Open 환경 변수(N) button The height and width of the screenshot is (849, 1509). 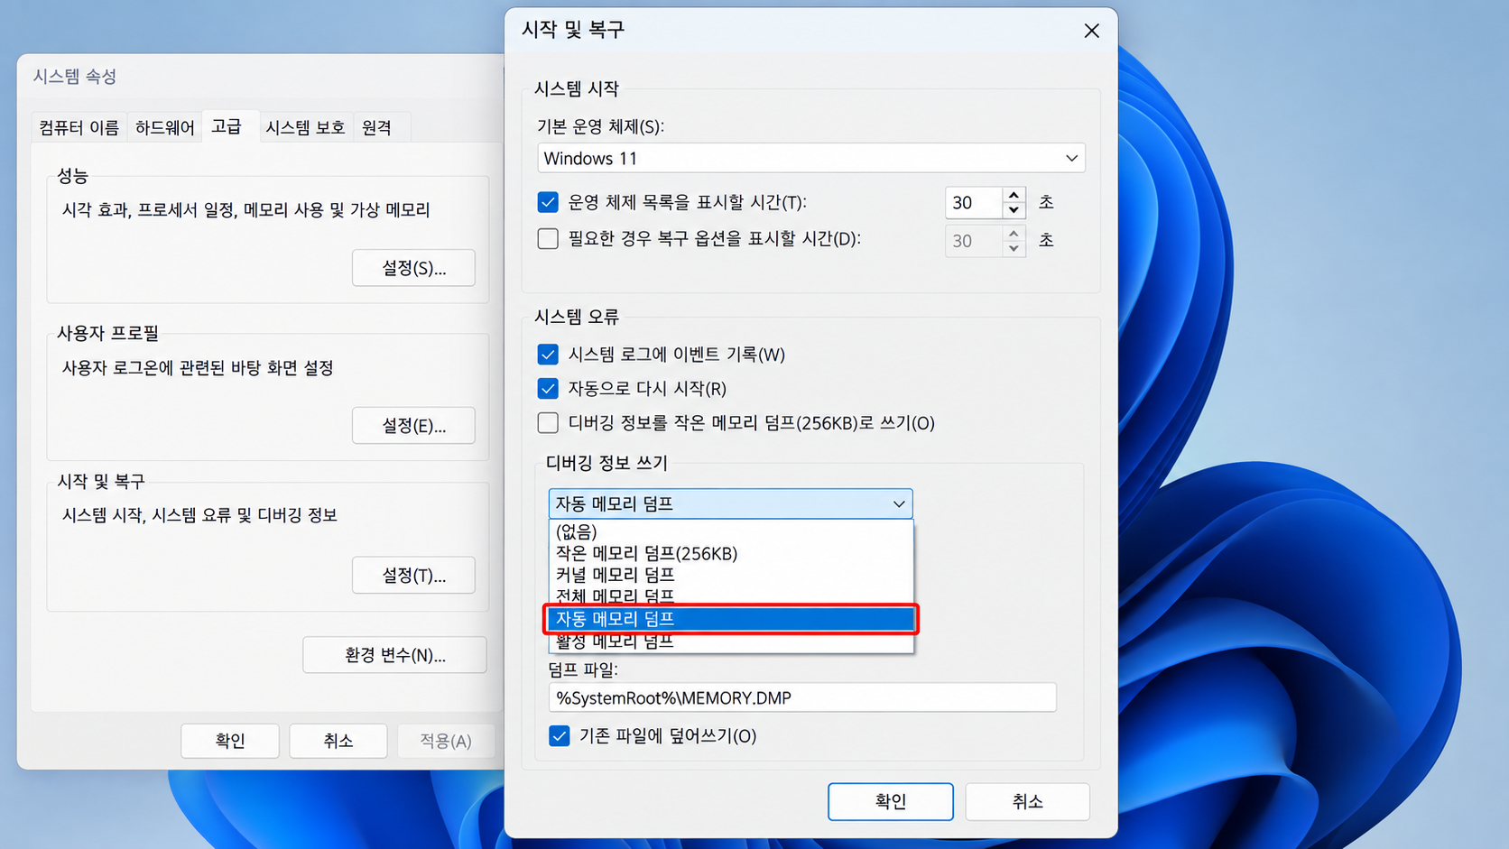(x=394, y=655)
